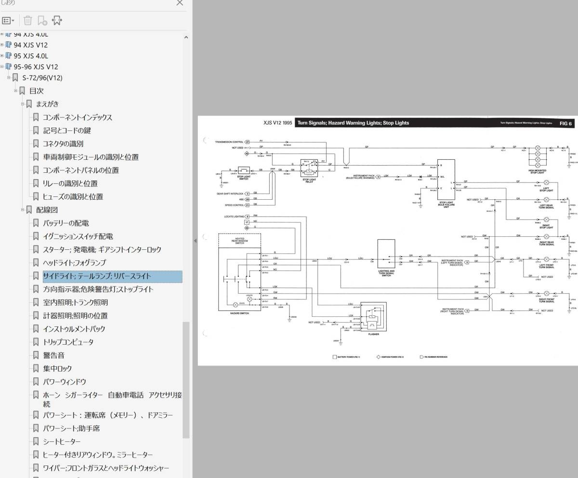Open the 95 XJS 4.0L bookmark
578x478 pixels.
(31, 56)
